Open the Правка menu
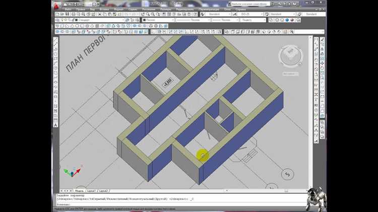 pyautogui.click(x=81, y=10)
